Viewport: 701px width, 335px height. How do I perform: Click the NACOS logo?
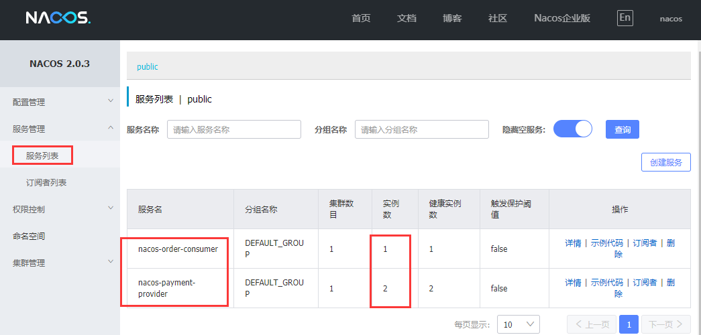tap(58, 18)
